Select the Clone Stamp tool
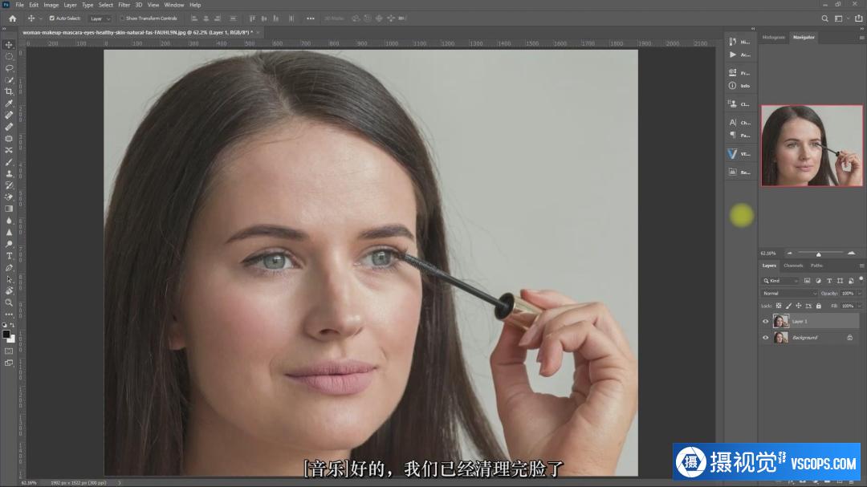The width and height of the screenshot is (867, 487). click(x=9, y=173)
